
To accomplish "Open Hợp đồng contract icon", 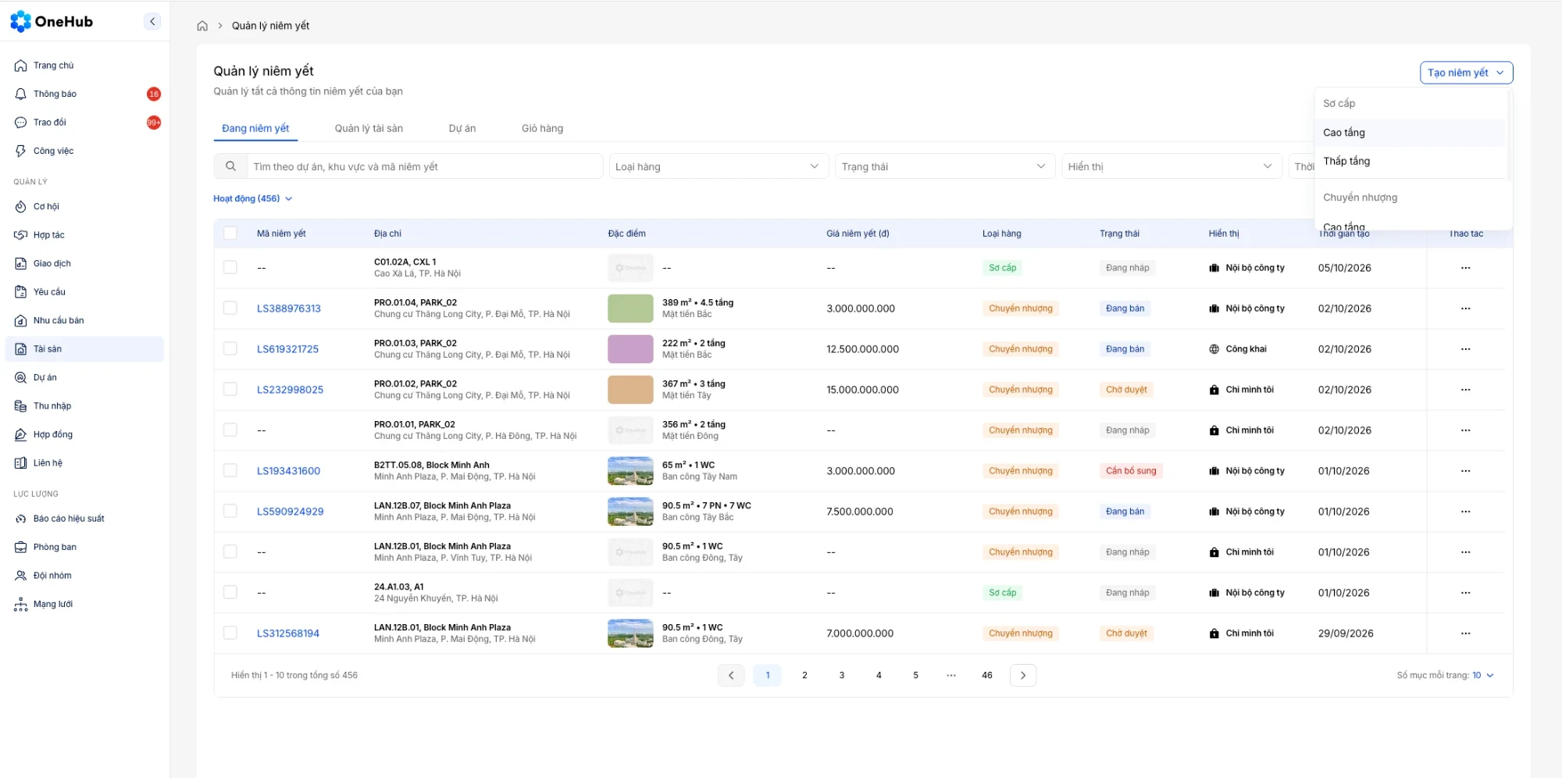I will click(21, 435).
